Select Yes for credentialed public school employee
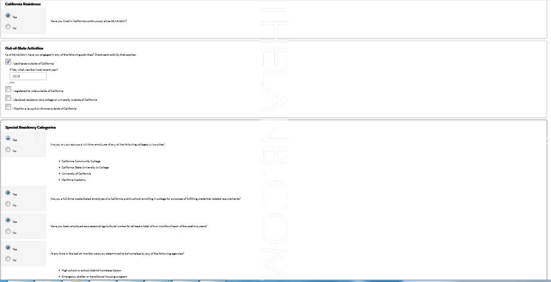Image resolution: width=551 pixels, height=282 pixels. (8, 193)
